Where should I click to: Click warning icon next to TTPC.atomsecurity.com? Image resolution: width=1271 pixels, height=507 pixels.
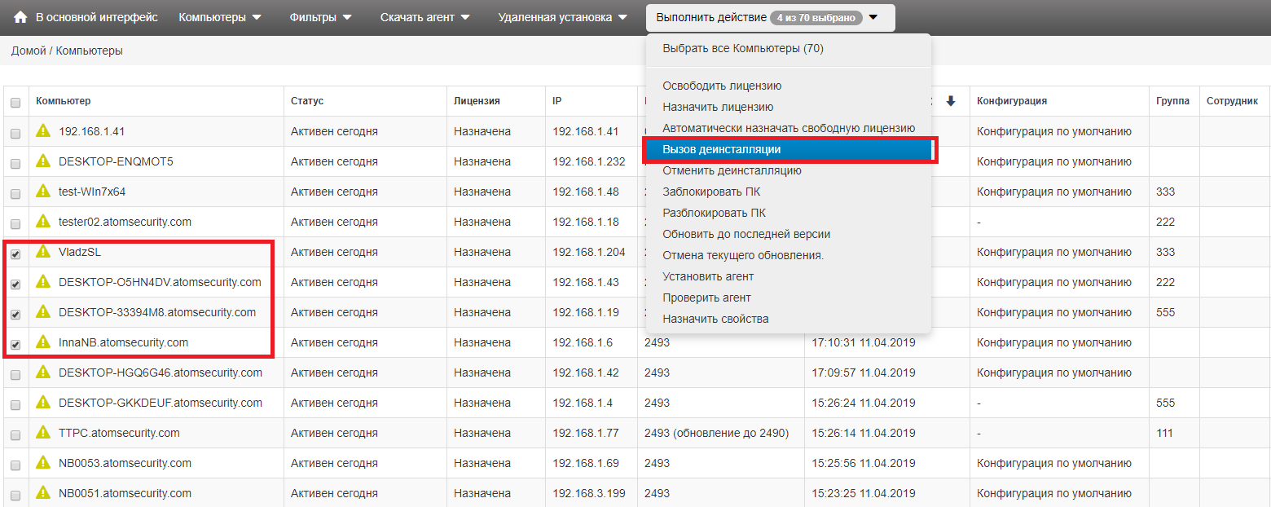[43, 433]
